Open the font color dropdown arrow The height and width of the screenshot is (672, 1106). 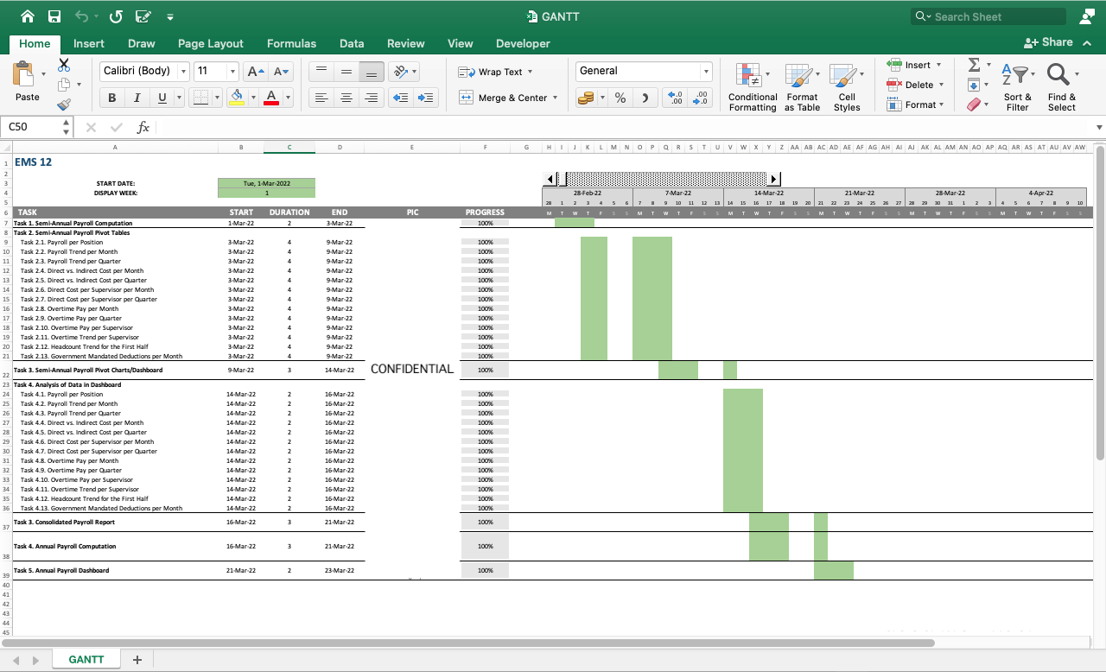coord(288,98)
